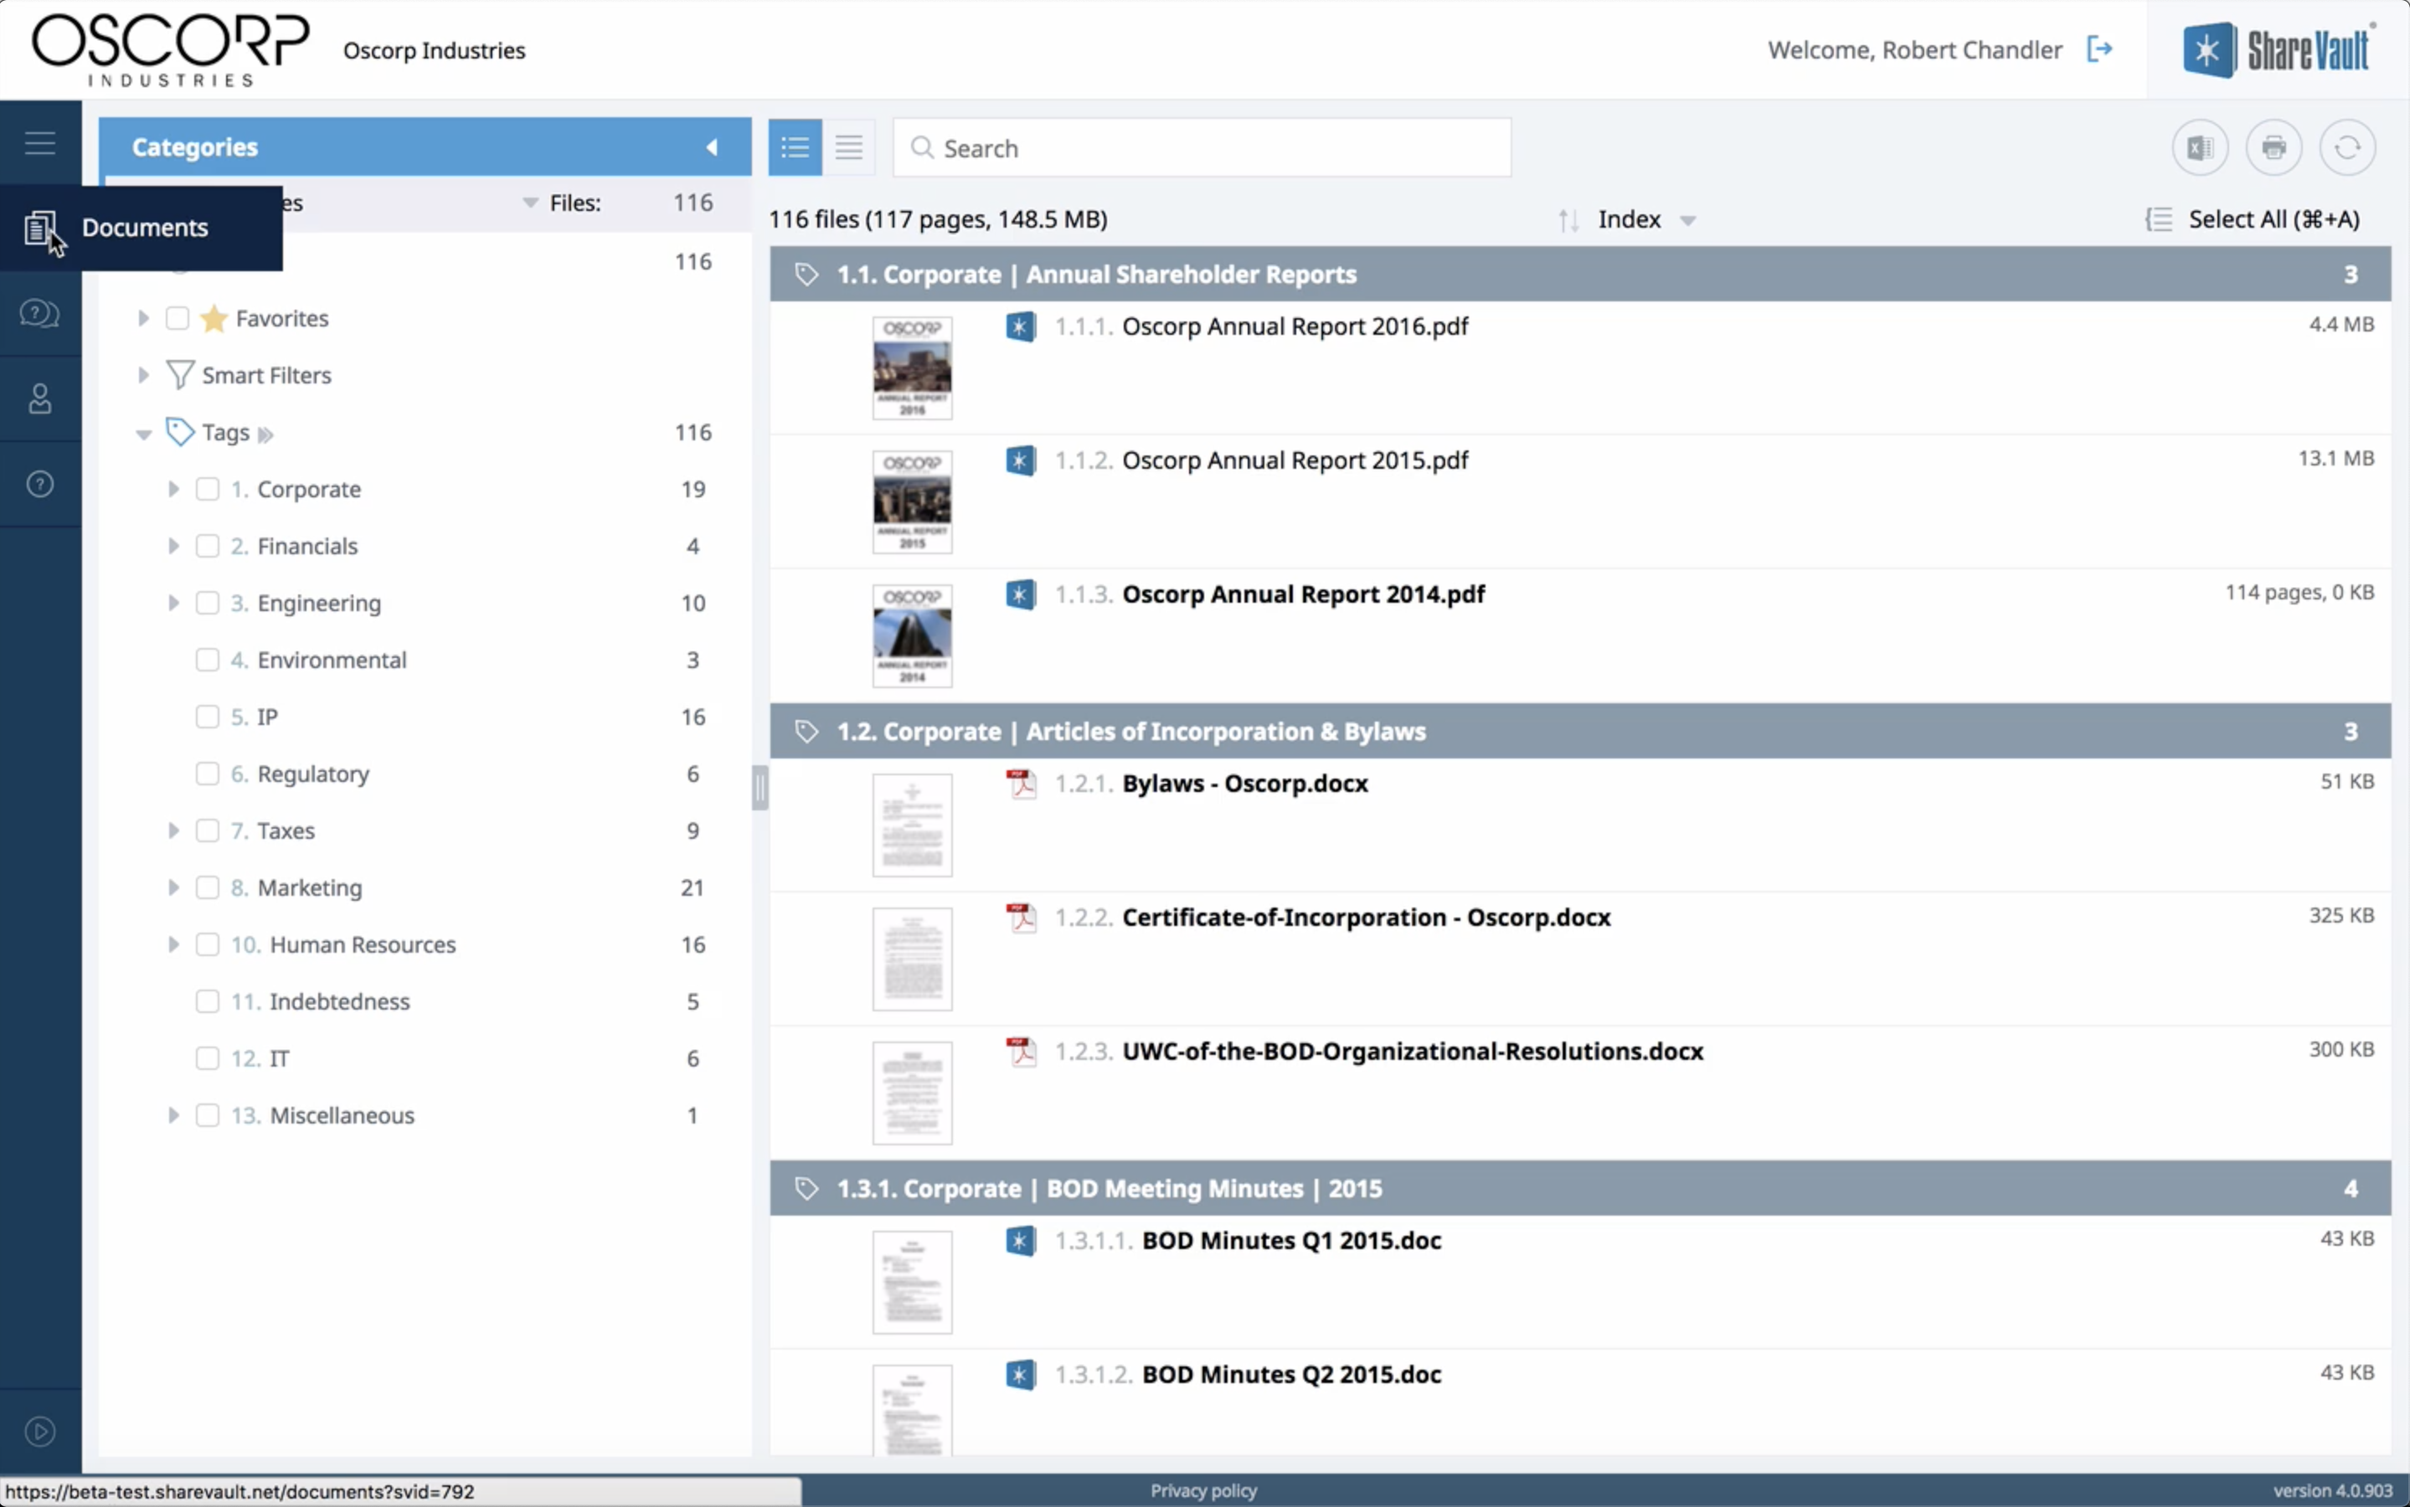Check the 2. Financials tag checkbox
2410x1507 pixels.
208,545
